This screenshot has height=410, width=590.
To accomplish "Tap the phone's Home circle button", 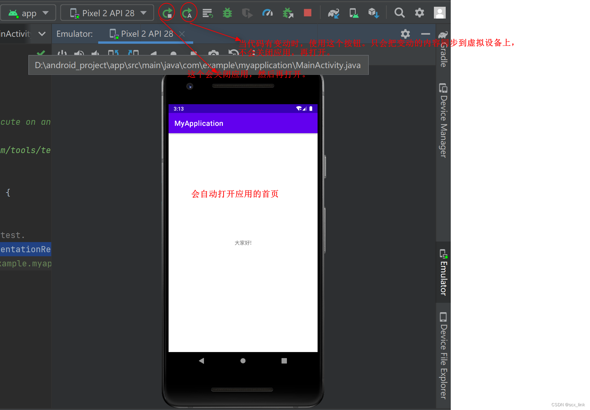I will pos(243,361).
